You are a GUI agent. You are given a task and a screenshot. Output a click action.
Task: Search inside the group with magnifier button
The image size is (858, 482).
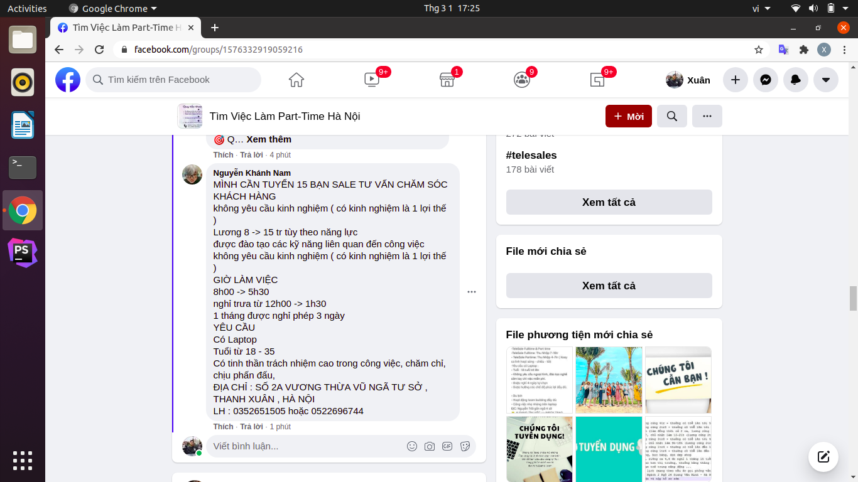pyautogui.click(x=672, y=116)
